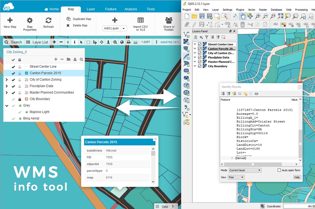Expand the City of Canton Zoning group
Viewport: 315px width, 209px height.
click(x=7, y=80)
